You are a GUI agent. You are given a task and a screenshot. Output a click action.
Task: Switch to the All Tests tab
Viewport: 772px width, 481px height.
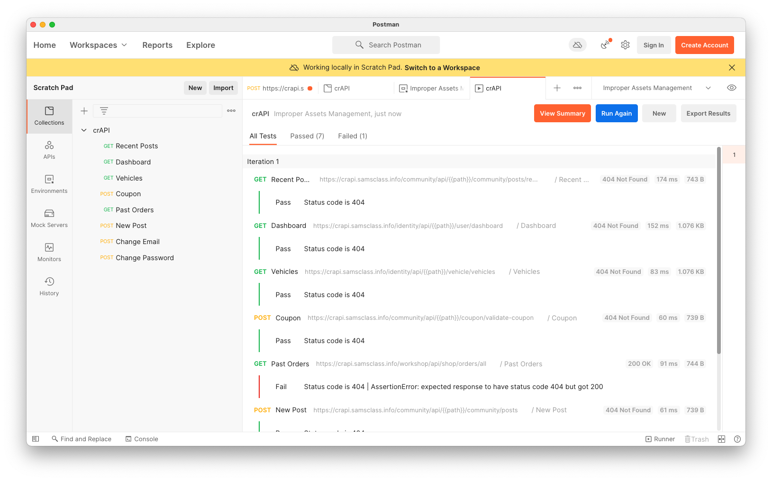tap(263, 136)
